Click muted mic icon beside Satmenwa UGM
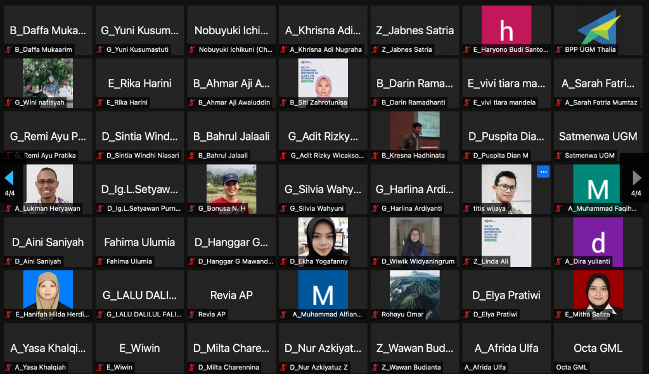Screen dimensions: 649x374 (560, 156)
